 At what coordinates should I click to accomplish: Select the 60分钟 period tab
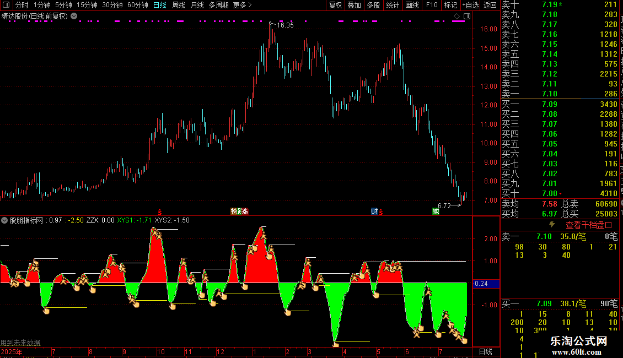pos(137,5)
